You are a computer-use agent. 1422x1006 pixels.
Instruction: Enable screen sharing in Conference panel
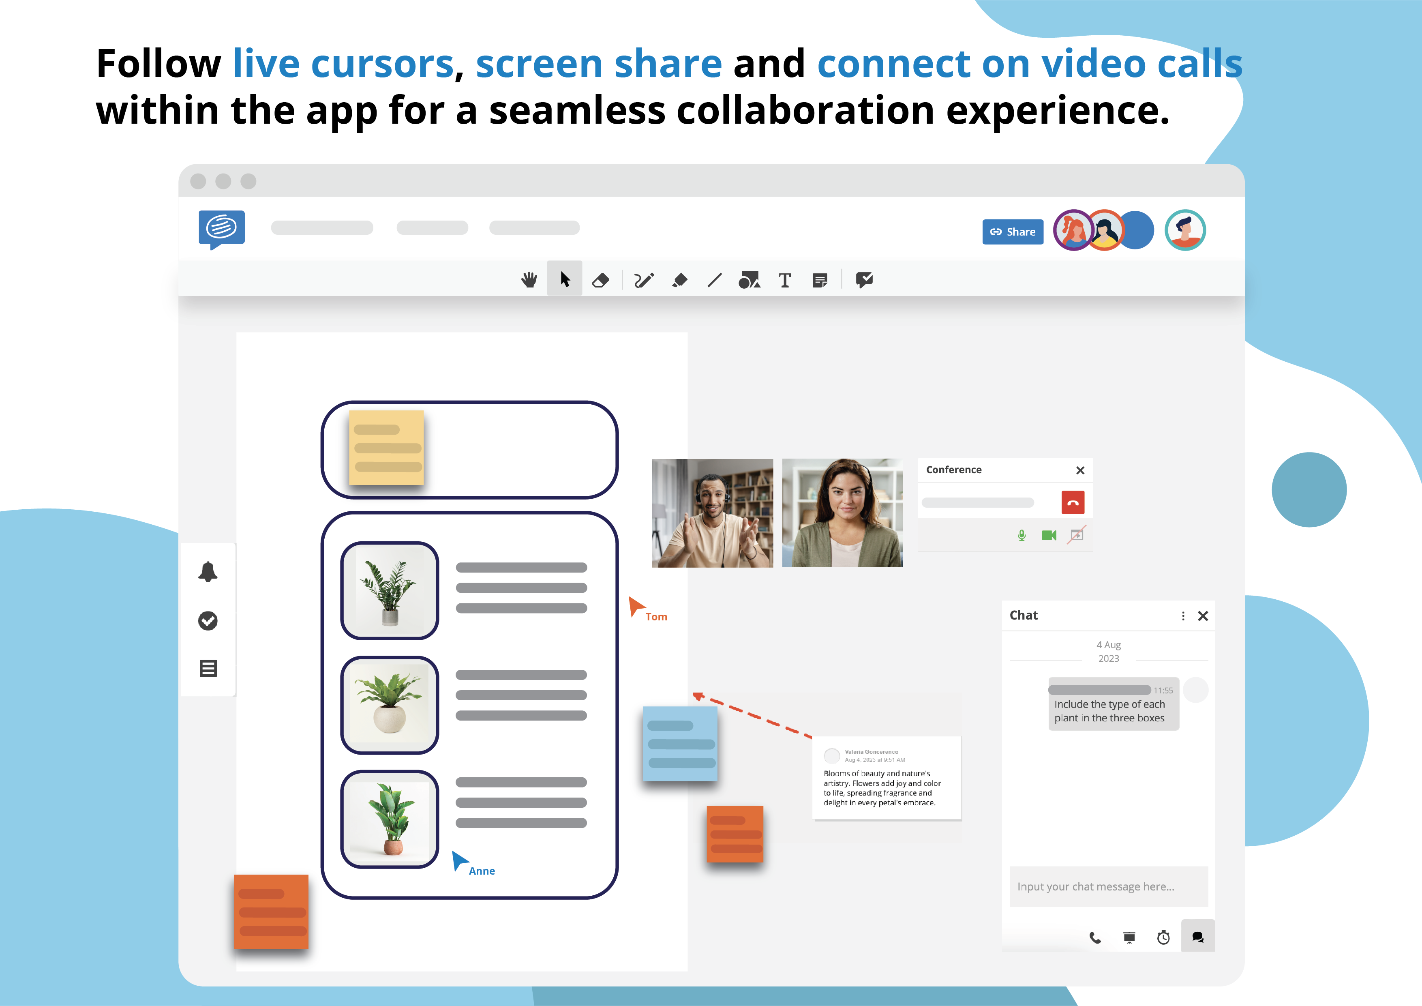coord(1077,535)
